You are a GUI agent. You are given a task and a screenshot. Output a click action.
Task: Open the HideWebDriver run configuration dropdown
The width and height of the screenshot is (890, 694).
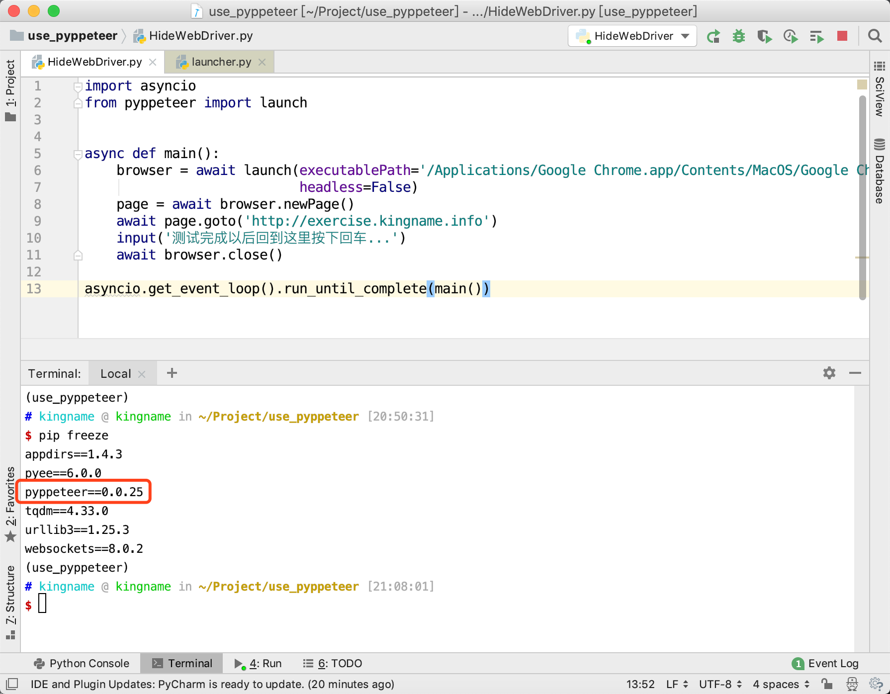coord(632,36)
